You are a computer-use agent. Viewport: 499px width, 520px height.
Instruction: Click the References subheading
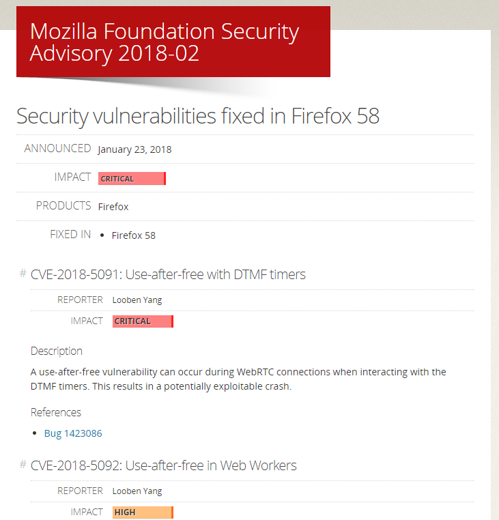(x=56, y=412)
